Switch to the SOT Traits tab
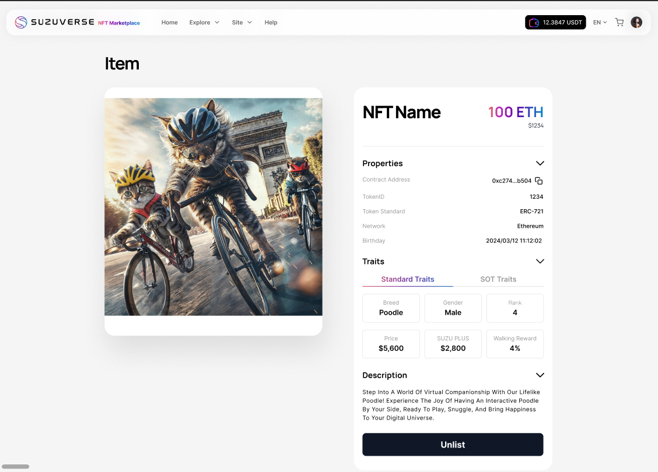658x472 pixels. pyautogui.click(x=498, y=279)
